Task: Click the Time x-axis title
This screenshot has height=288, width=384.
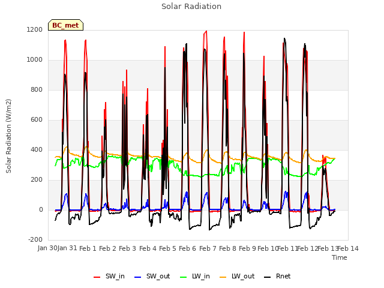Action: (340, 257)
